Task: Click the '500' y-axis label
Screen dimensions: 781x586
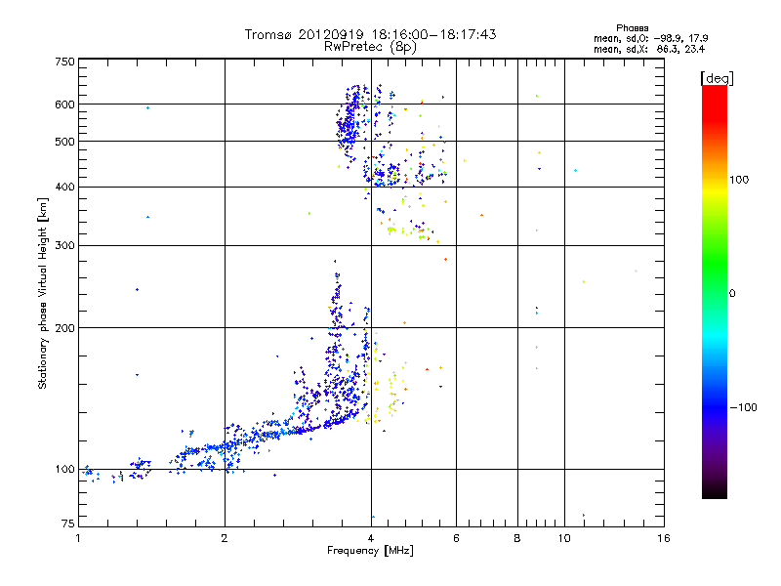Action: click(65, 142)
